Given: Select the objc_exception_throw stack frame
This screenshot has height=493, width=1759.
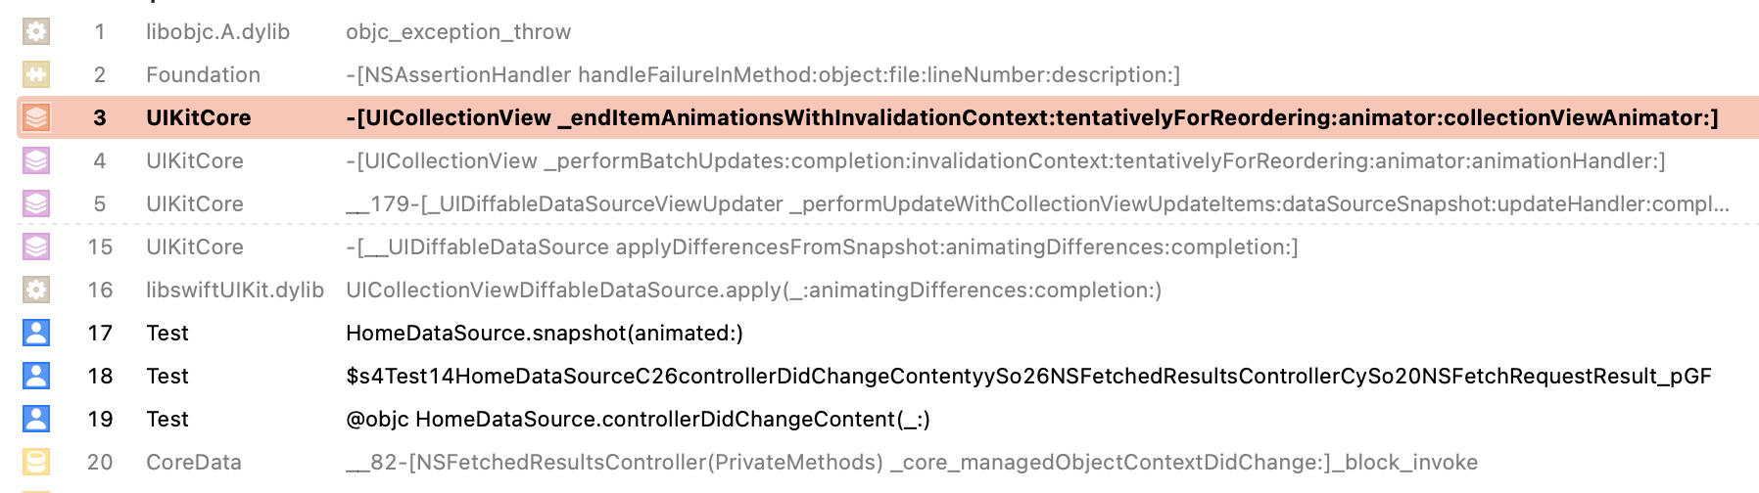Looking at the screenshot, I should pyautogui.click(x=457, y=31).
